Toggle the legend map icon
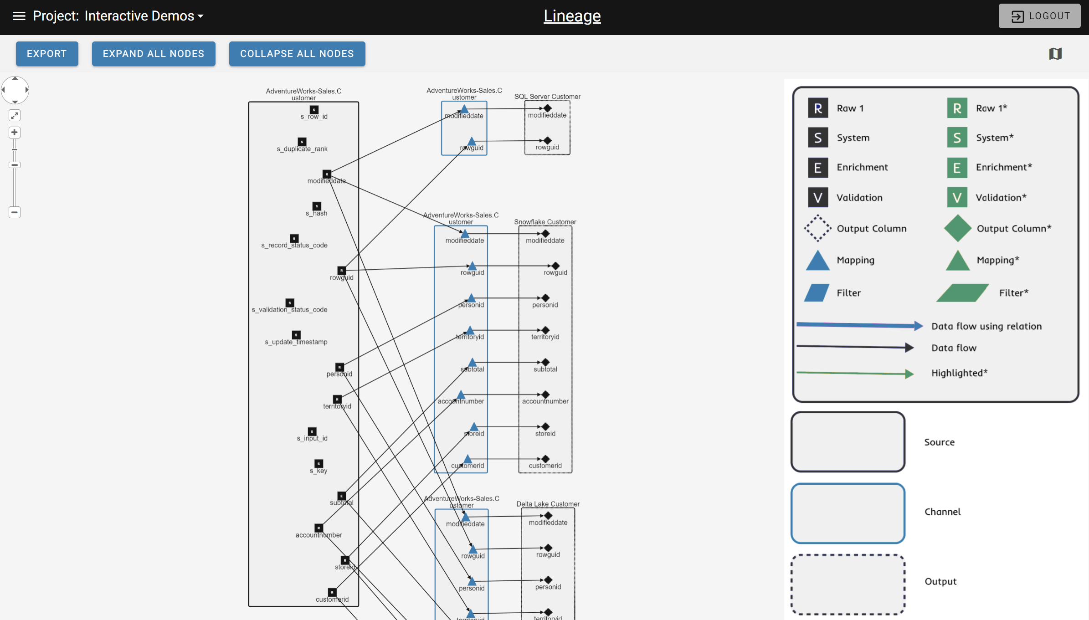The image size is (1089, 620). pos(1055,54)
